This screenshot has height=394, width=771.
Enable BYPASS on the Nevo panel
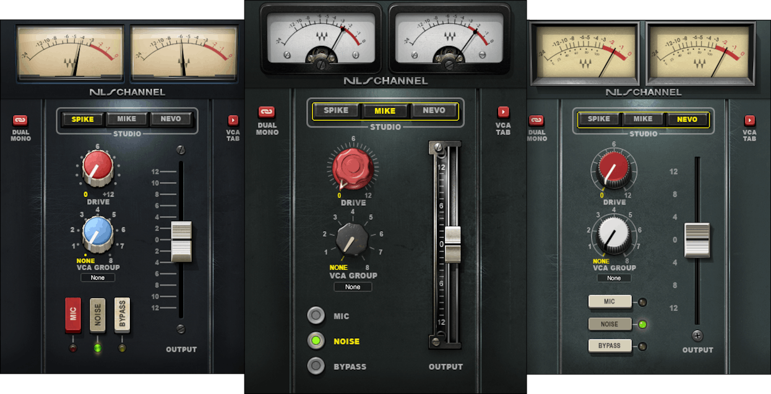609,346
